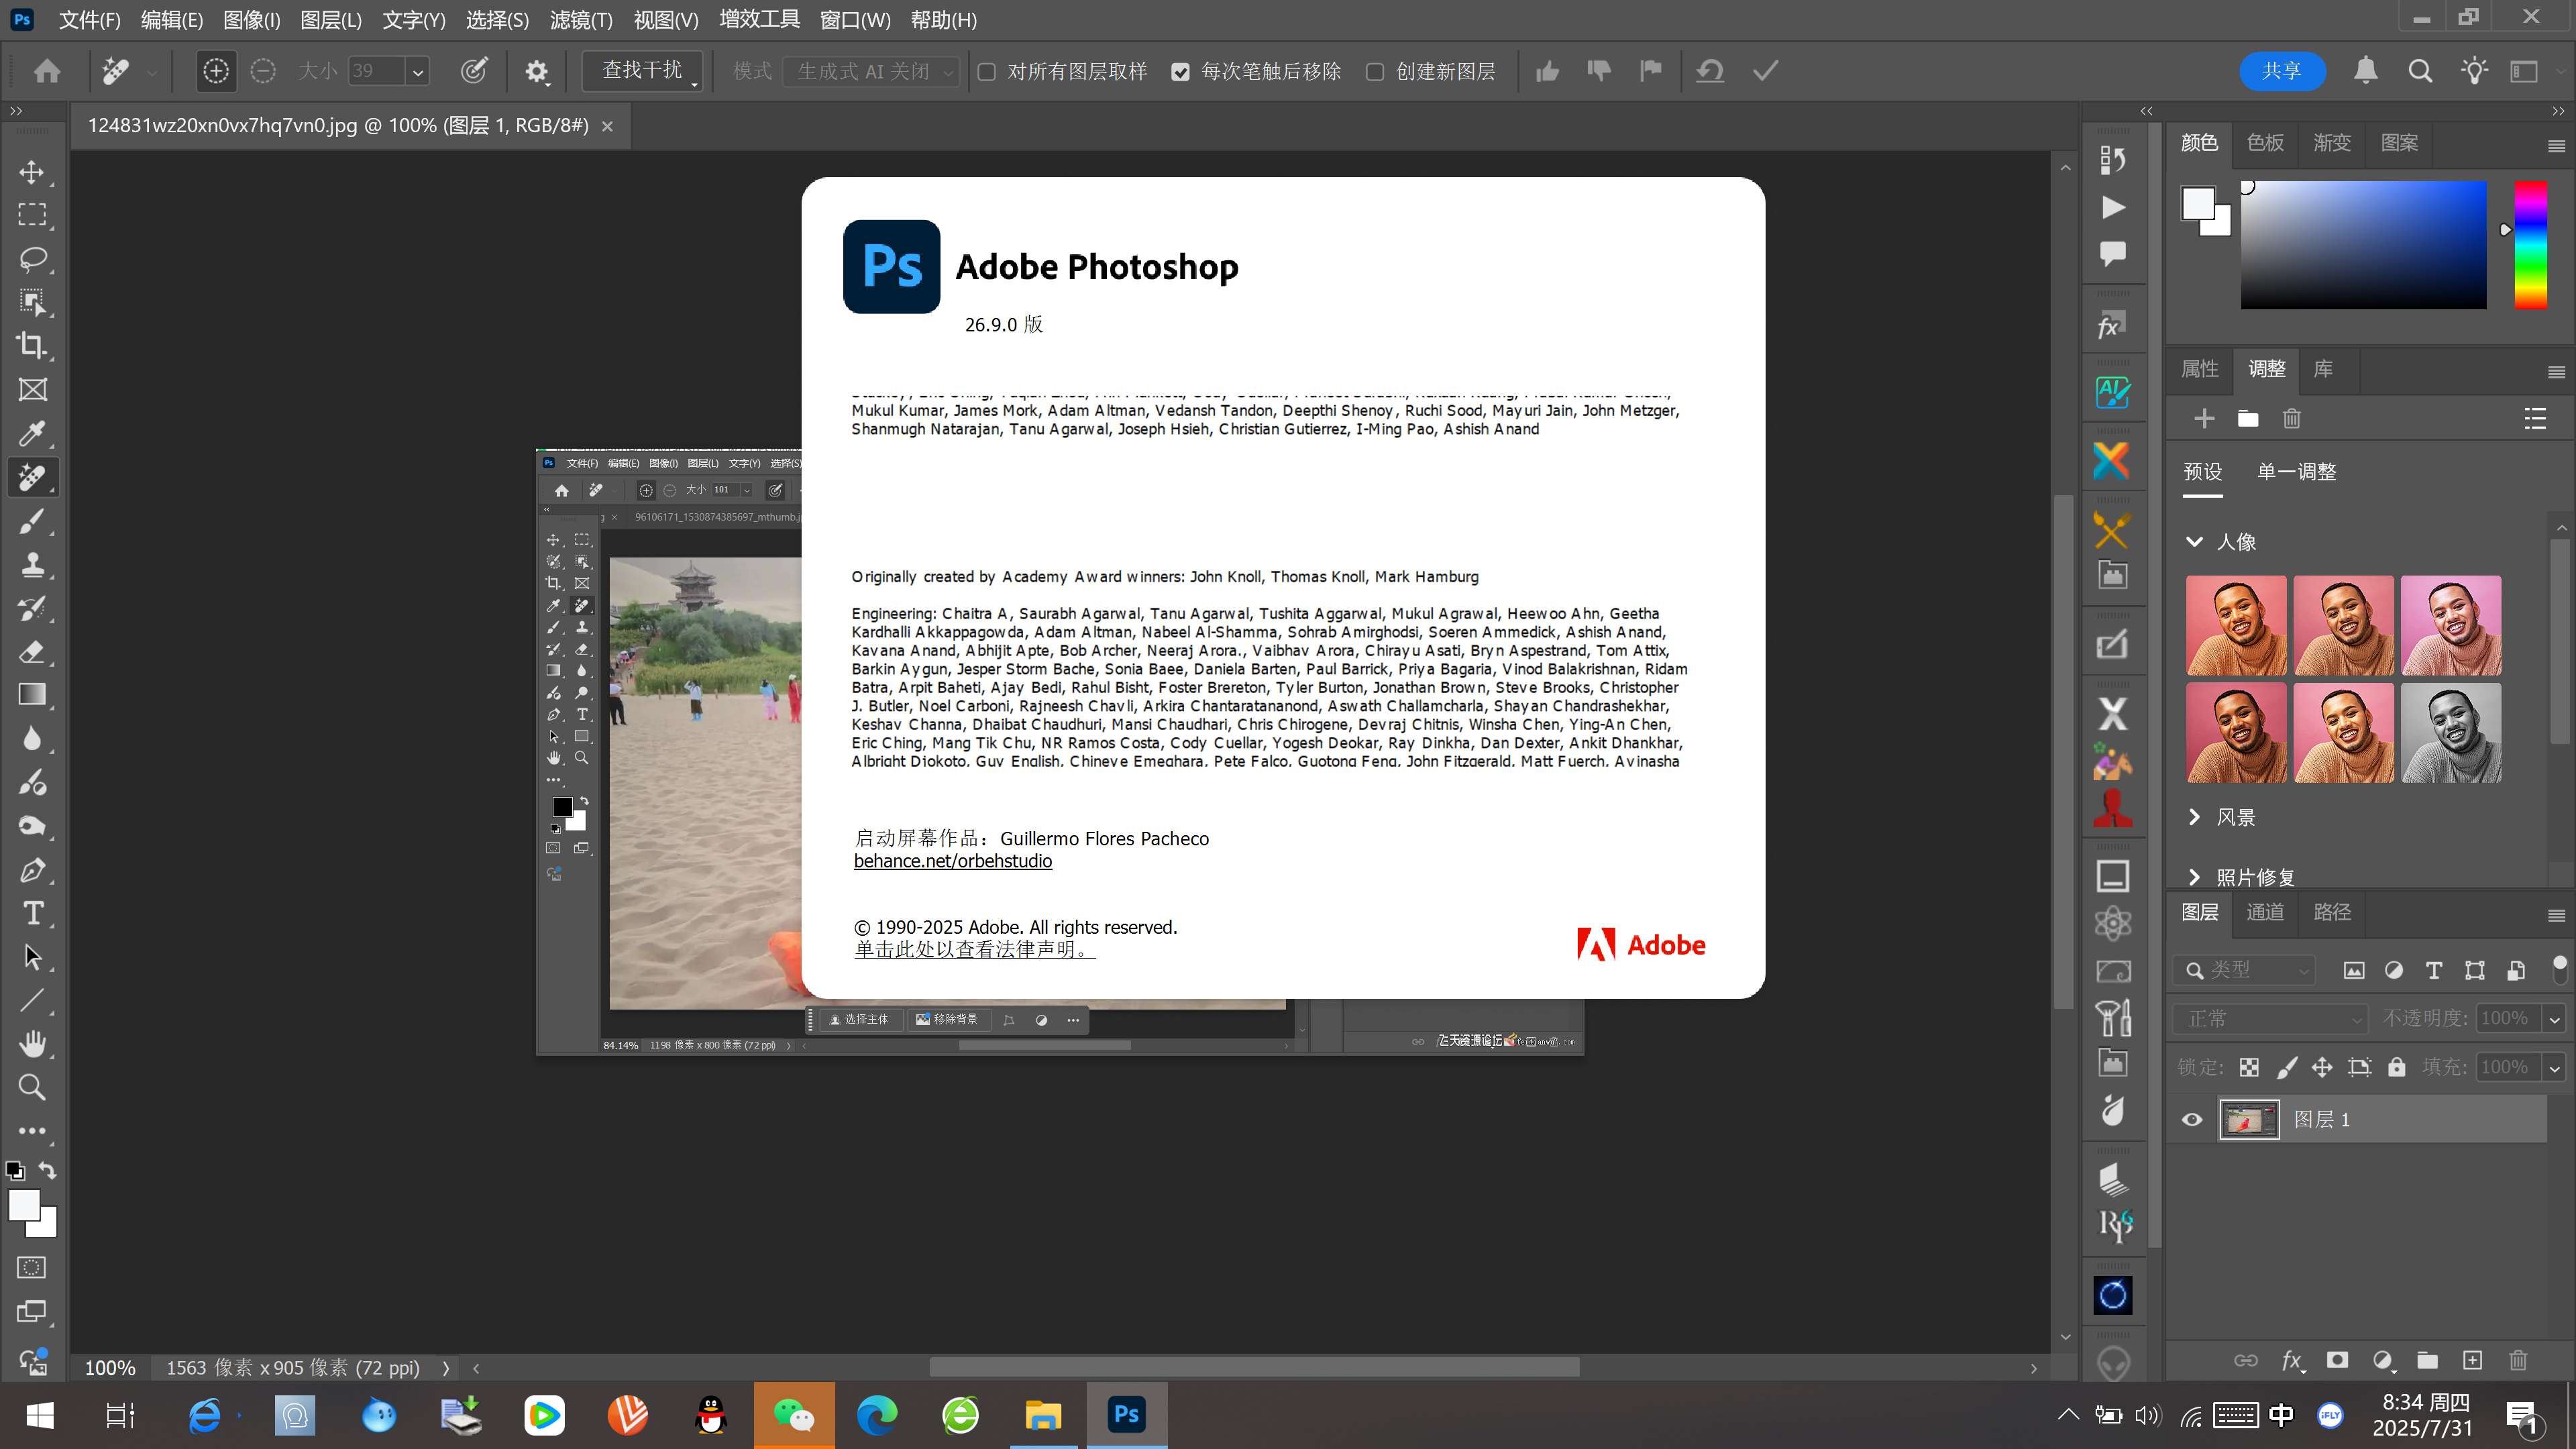Viewport: 2576px width, 1449px height.
Task: Click the brush size input field
Action: pyautogui.click(x=376, y=71)
